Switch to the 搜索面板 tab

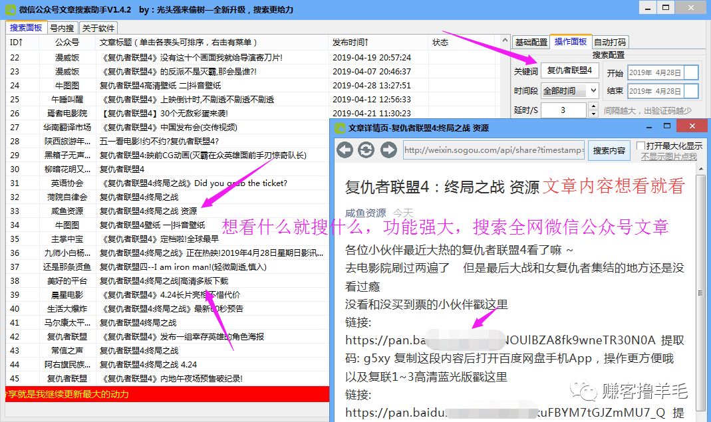[26, 28]
